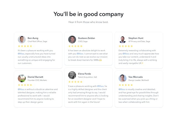The image size is (177, 122).
Task: Click Vee Mercado's profile picture
Action: coord(123,78)
